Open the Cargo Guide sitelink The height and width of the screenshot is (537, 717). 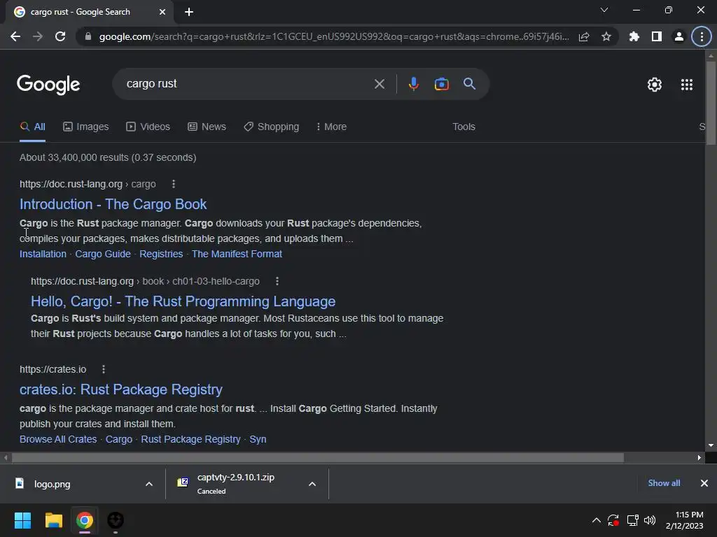pos(103,254)
